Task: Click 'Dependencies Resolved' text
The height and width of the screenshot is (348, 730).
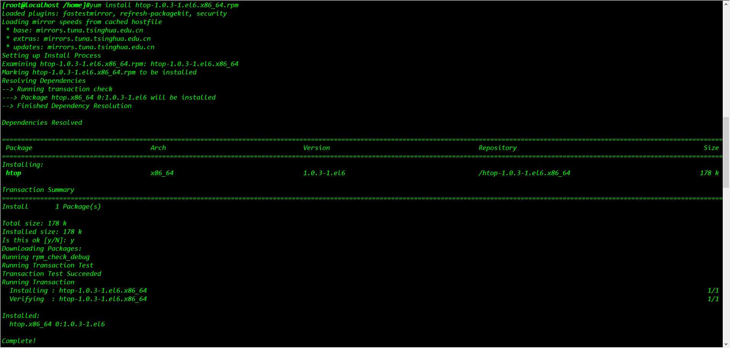Action: (x=42, y=122)
